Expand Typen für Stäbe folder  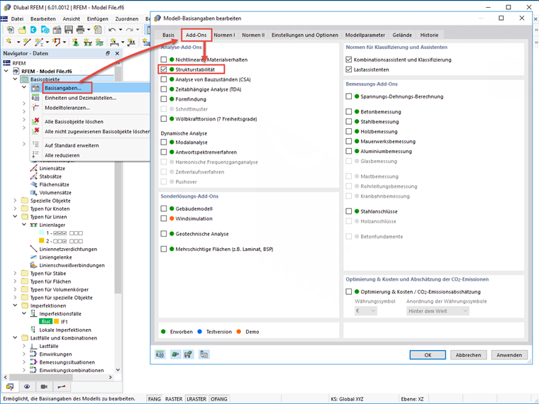click(x=15, y=274)
